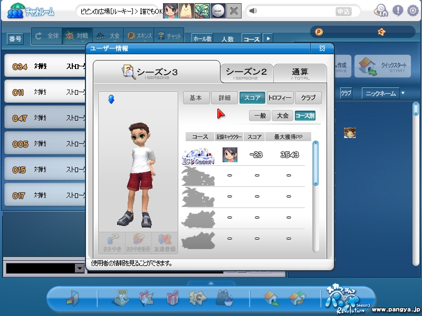Select the 詳細 details button
Screen dimensions: 422x316
pyautogui.click(x=224, y=98)
